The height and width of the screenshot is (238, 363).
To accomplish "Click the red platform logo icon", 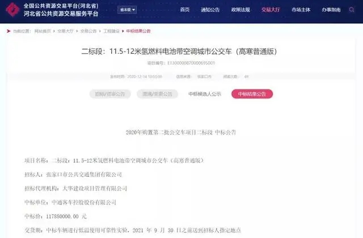I will click(12, 10).
